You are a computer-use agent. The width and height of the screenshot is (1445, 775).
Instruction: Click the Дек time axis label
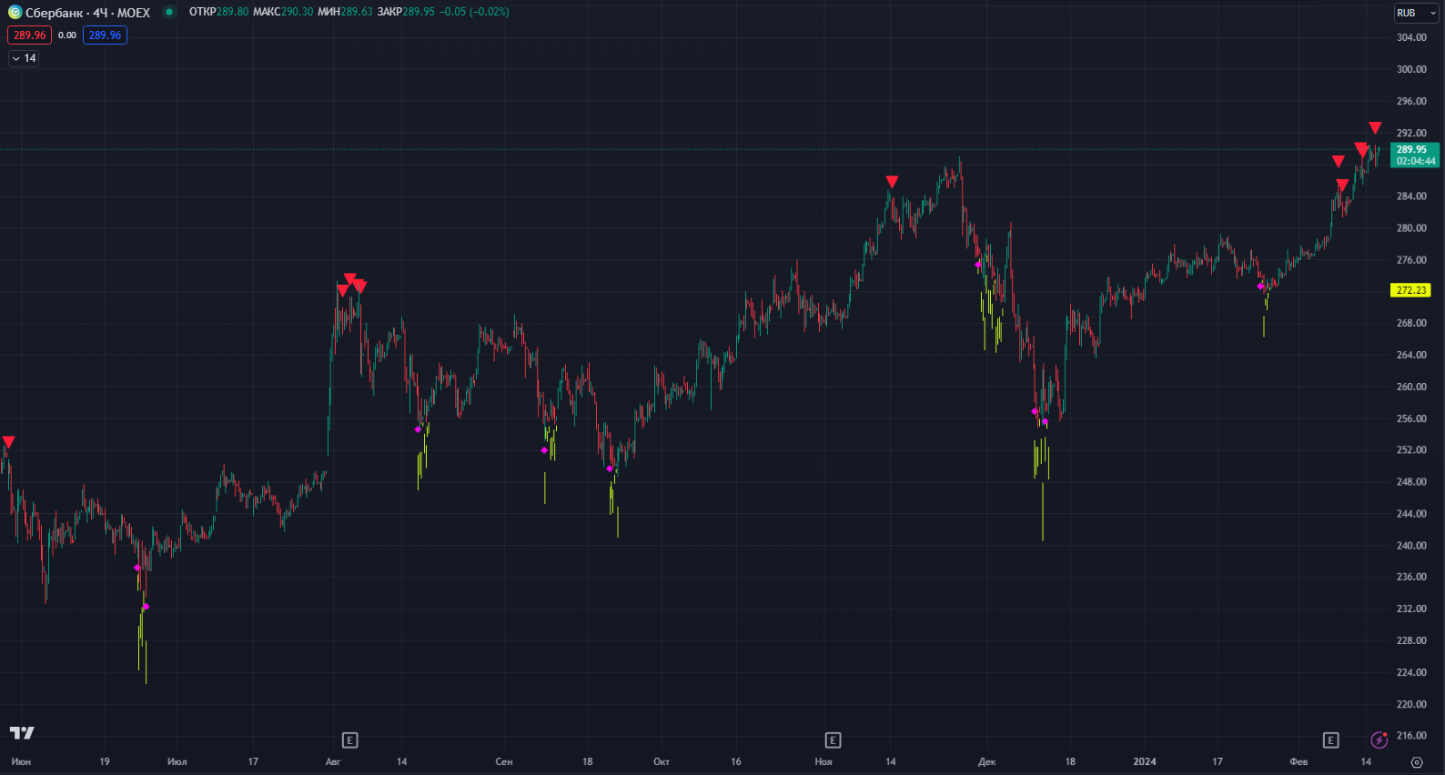coord(987,761)
